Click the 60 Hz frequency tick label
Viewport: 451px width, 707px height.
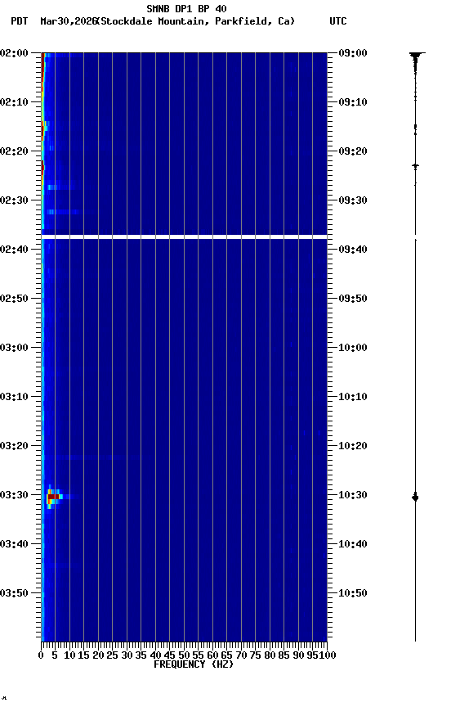coord(212,655)
